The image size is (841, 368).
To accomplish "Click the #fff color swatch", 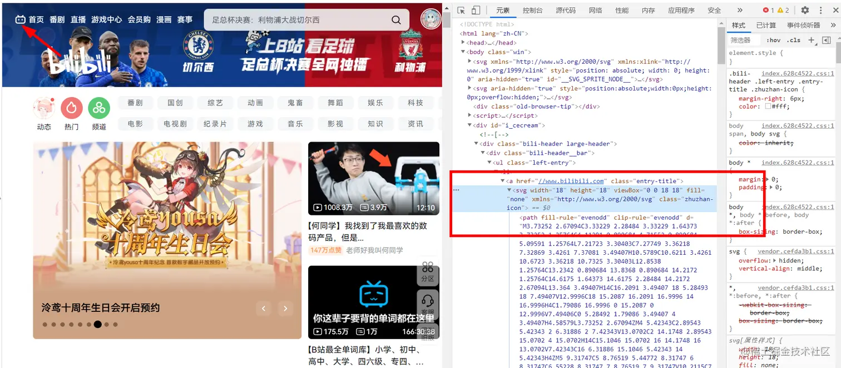I will [768, 107].
